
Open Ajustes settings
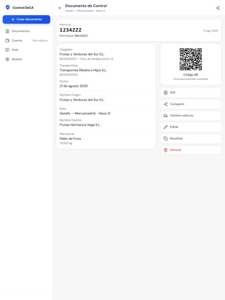(26, 59)
